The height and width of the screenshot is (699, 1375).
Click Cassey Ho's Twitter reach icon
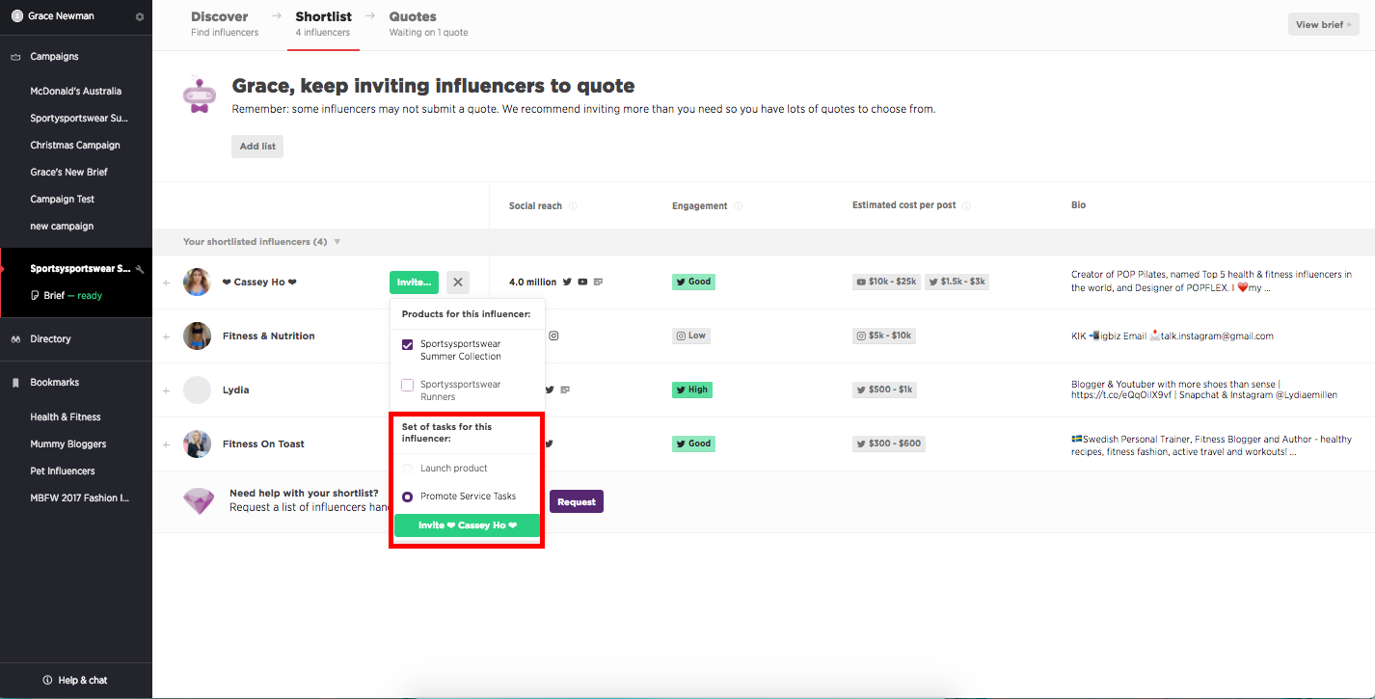[x=567, y=282]
